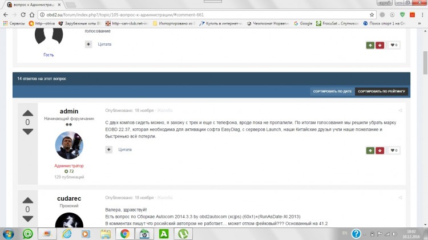Screen dimensions: 428x240
Task: Downvote the guest post with red arrow
Action: [x=379, y=45]
